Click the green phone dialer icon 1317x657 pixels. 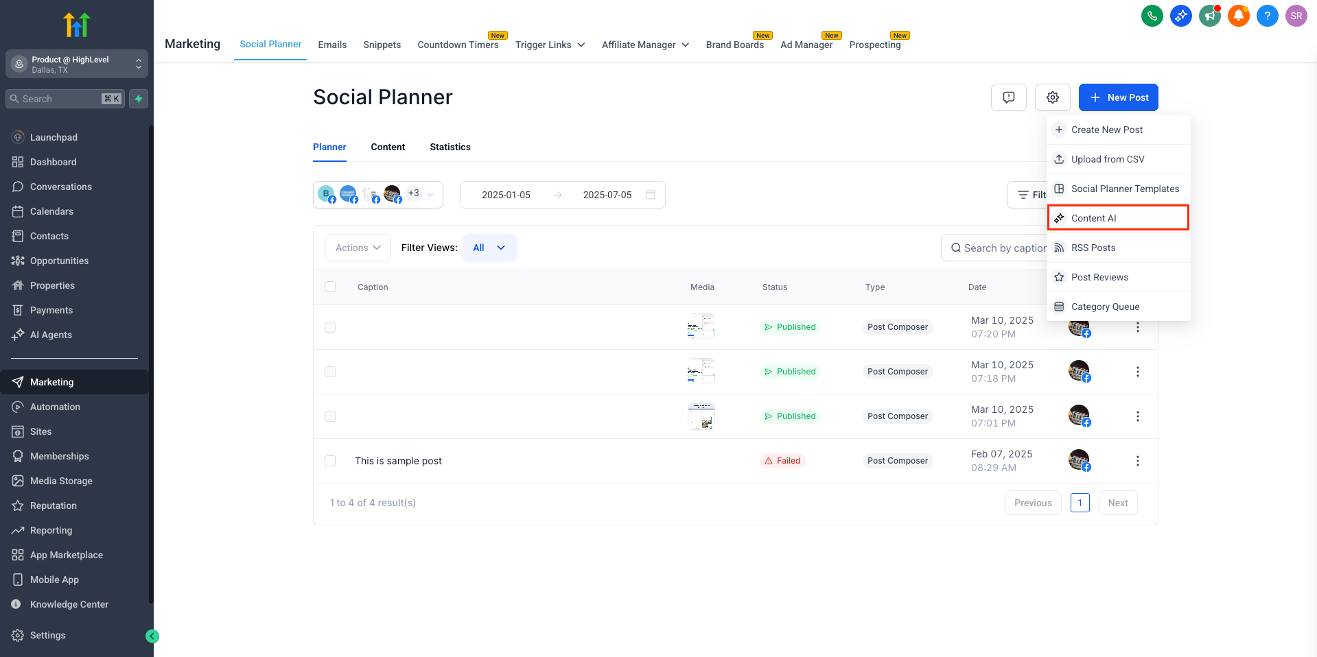click(x=1152, y=15)
